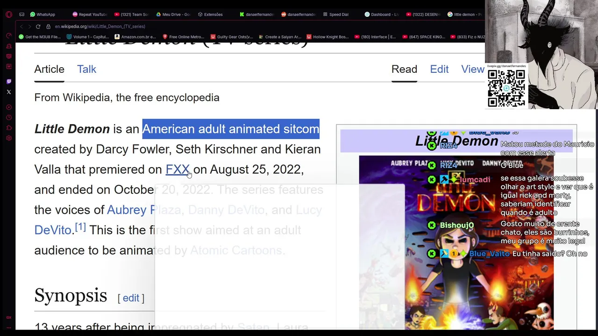The image size is (598, 336).
Task: Switch to the Repeat YouTube tab
Action: tap(90, 14)
